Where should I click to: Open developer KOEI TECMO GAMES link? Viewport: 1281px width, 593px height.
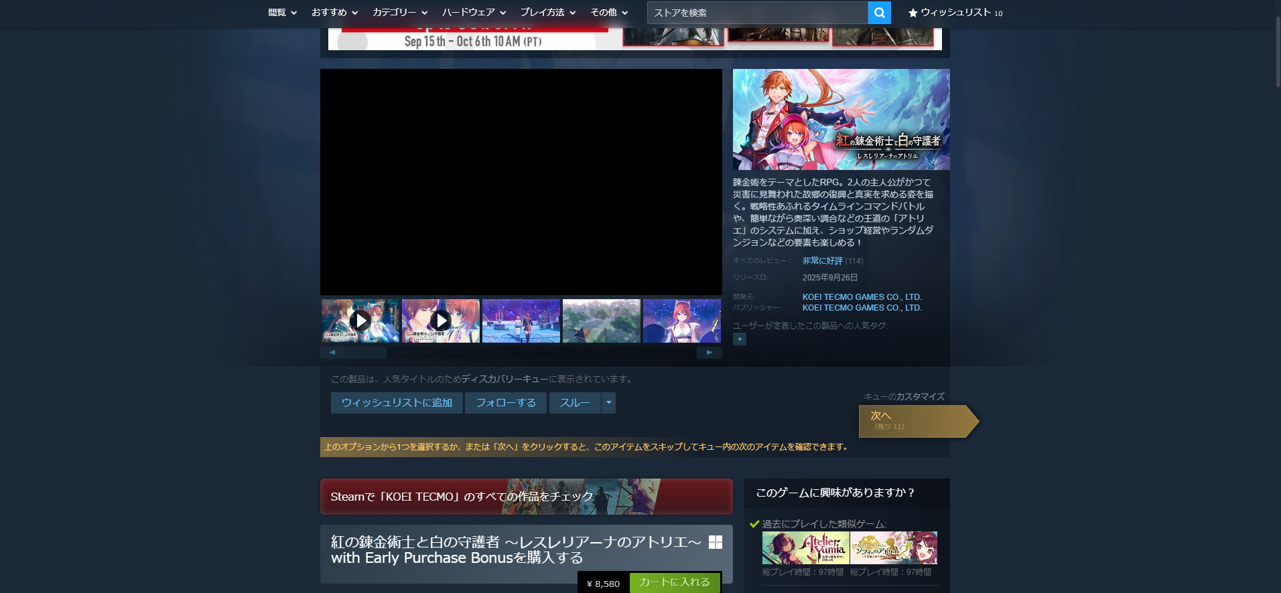(x=862, y=297)
